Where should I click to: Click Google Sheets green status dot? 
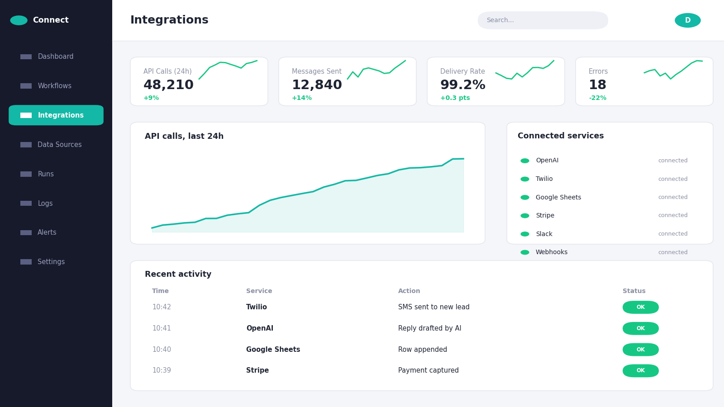coord(525,197)
